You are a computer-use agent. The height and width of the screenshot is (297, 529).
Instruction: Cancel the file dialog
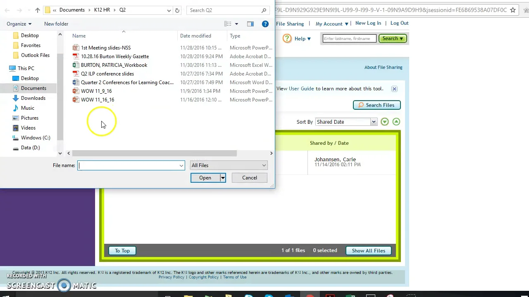(x=250, y=178)
